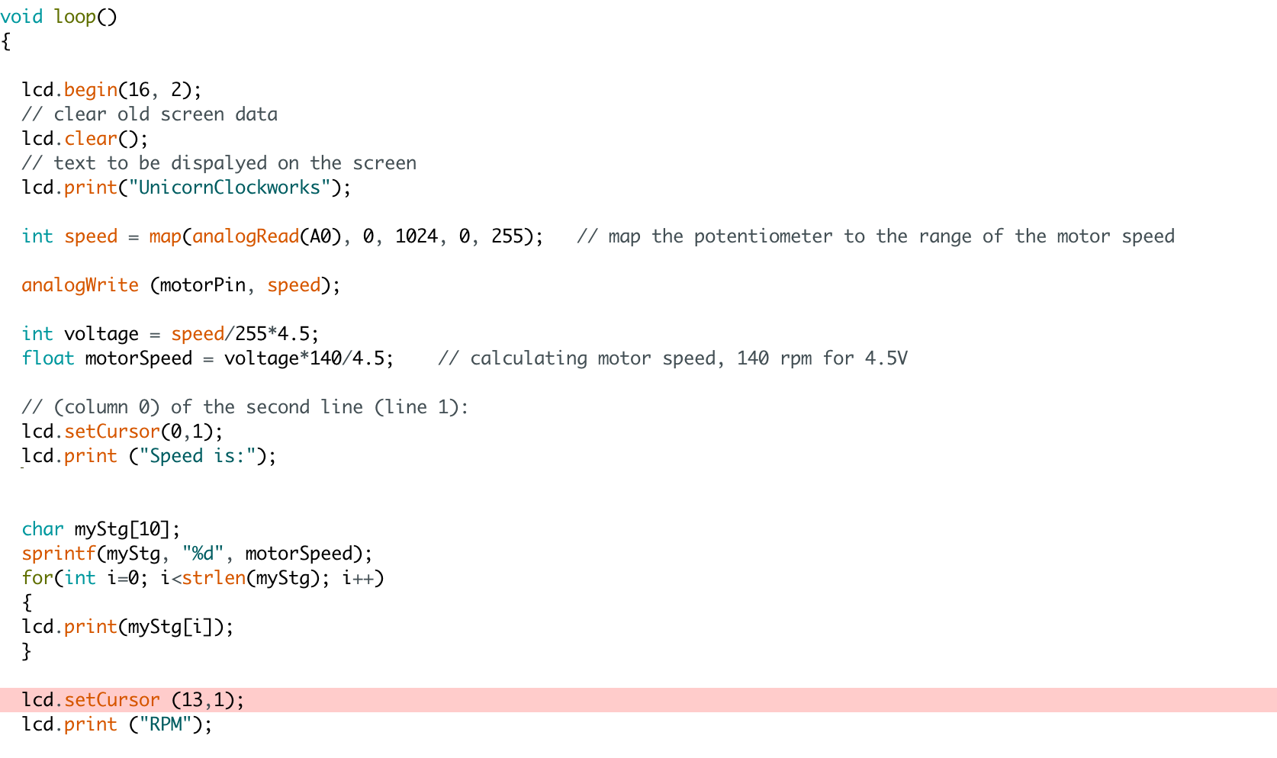This screenshot has height=758, width=1277.
Task: Click the lcd.print(myStg[i]) statement
Action: [x=127, y=627]
